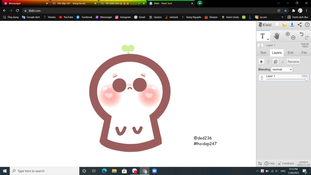The width and height of the screenshot is (311, 175).
Task: Click the Rename button
Action: (x=293, y=62)
